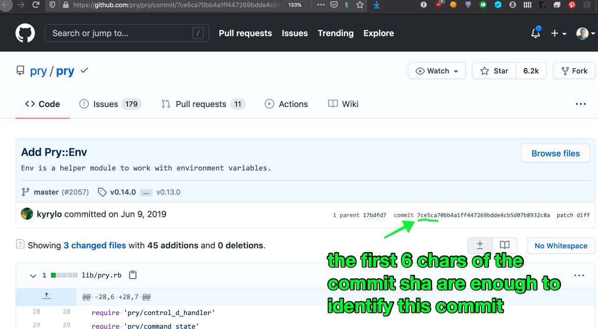Open the tracking protection shield icon
Screen dimensions: 598x329
pyautogui.click(x=52, y=5)
